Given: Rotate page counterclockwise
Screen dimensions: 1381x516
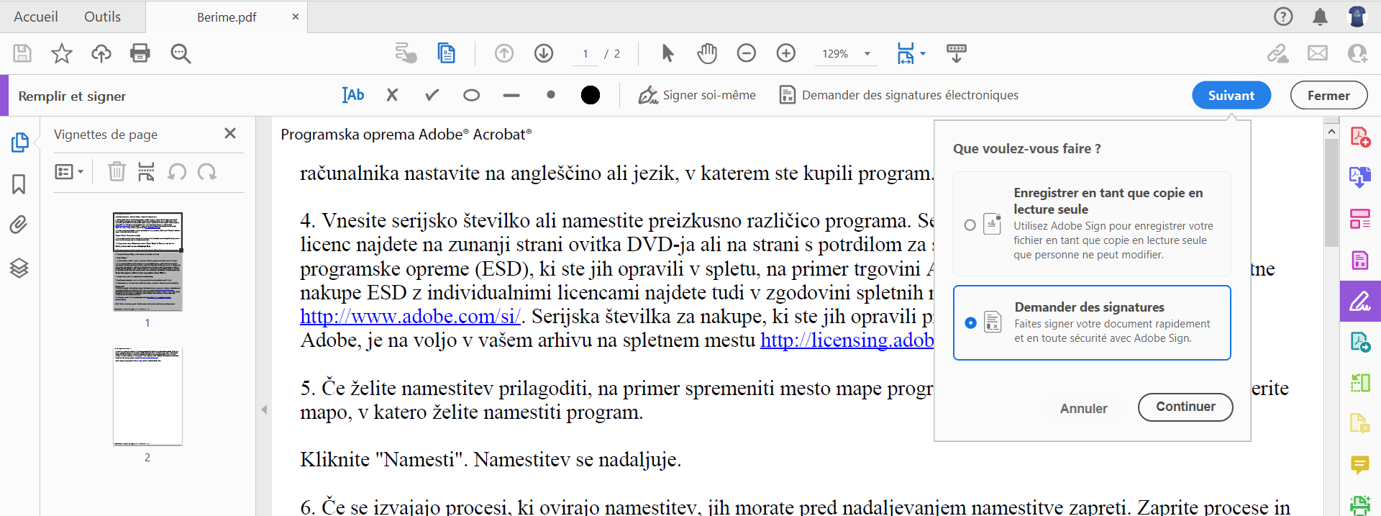Looking at the screenshot, I should pos(177,172).
